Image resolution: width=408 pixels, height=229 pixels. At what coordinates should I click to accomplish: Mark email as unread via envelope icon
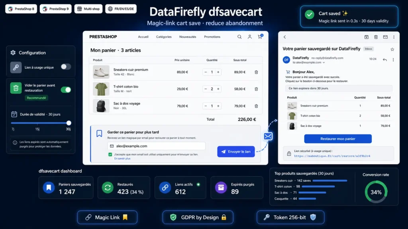pos(385,37)
